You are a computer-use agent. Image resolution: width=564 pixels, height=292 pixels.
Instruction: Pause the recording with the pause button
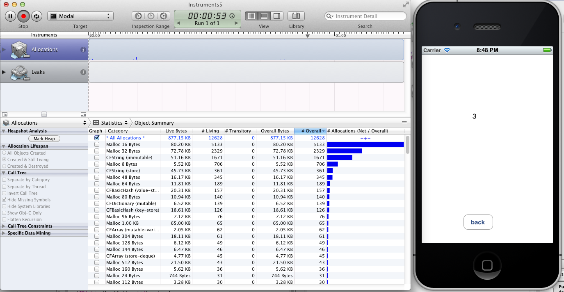point(10,16)
